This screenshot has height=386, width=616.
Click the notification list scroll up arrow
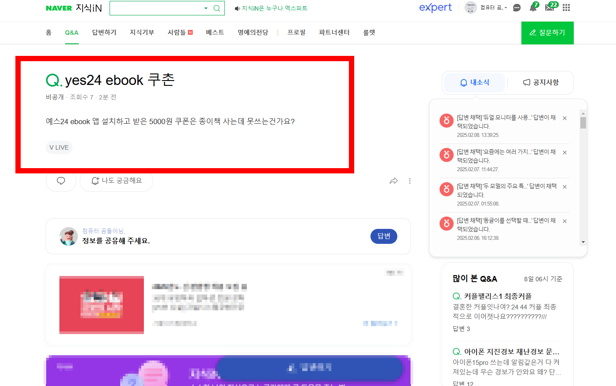(x=583, y=113)
